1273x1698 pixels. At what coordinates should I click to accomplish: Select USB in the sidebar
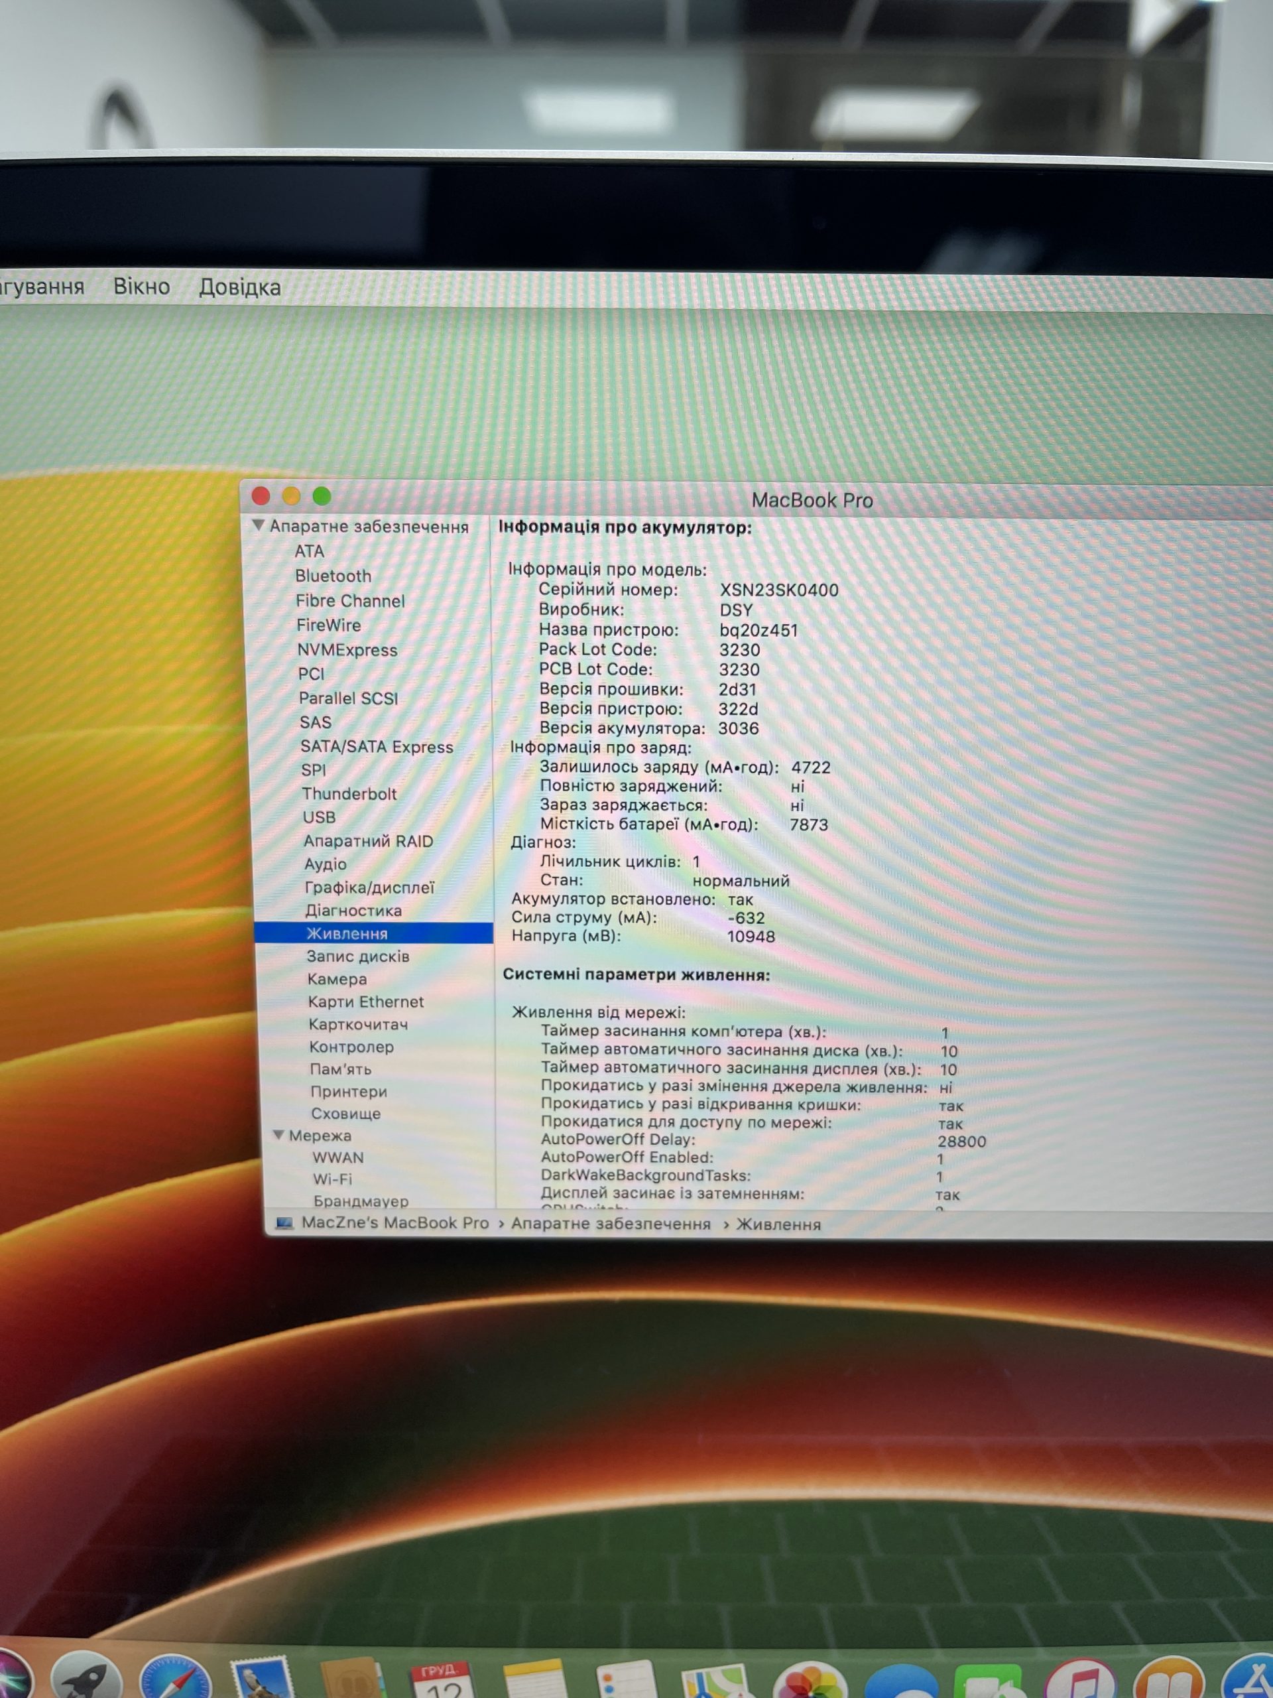click(x=319, y=816)
